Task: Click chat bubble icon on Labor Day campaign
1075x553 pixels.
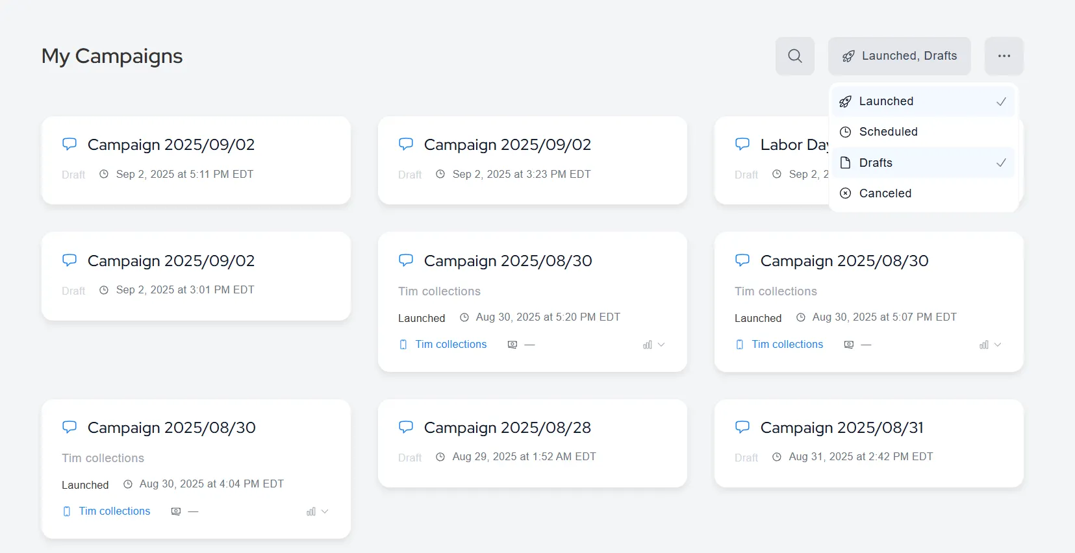Action: (742, 144)
